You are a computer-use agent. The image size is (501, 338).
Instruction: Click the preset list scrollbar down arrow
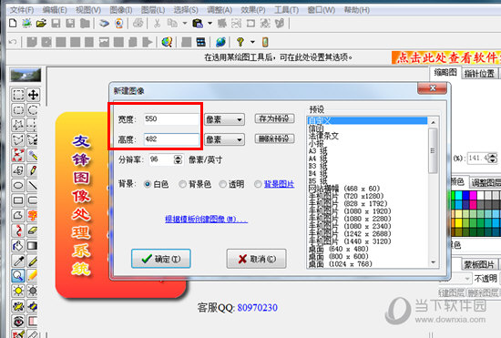pos(434,262)
